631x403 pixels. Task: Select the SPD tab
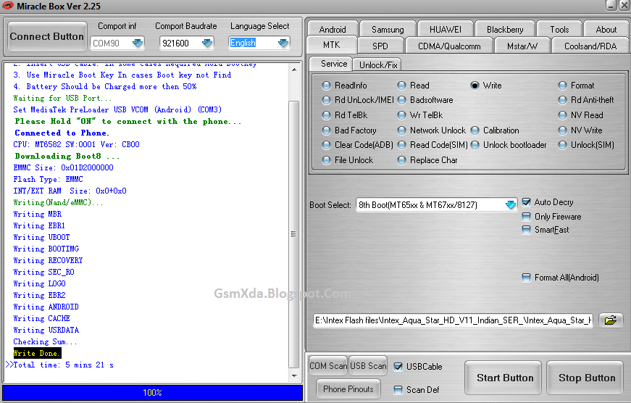(x=380, y=46)
